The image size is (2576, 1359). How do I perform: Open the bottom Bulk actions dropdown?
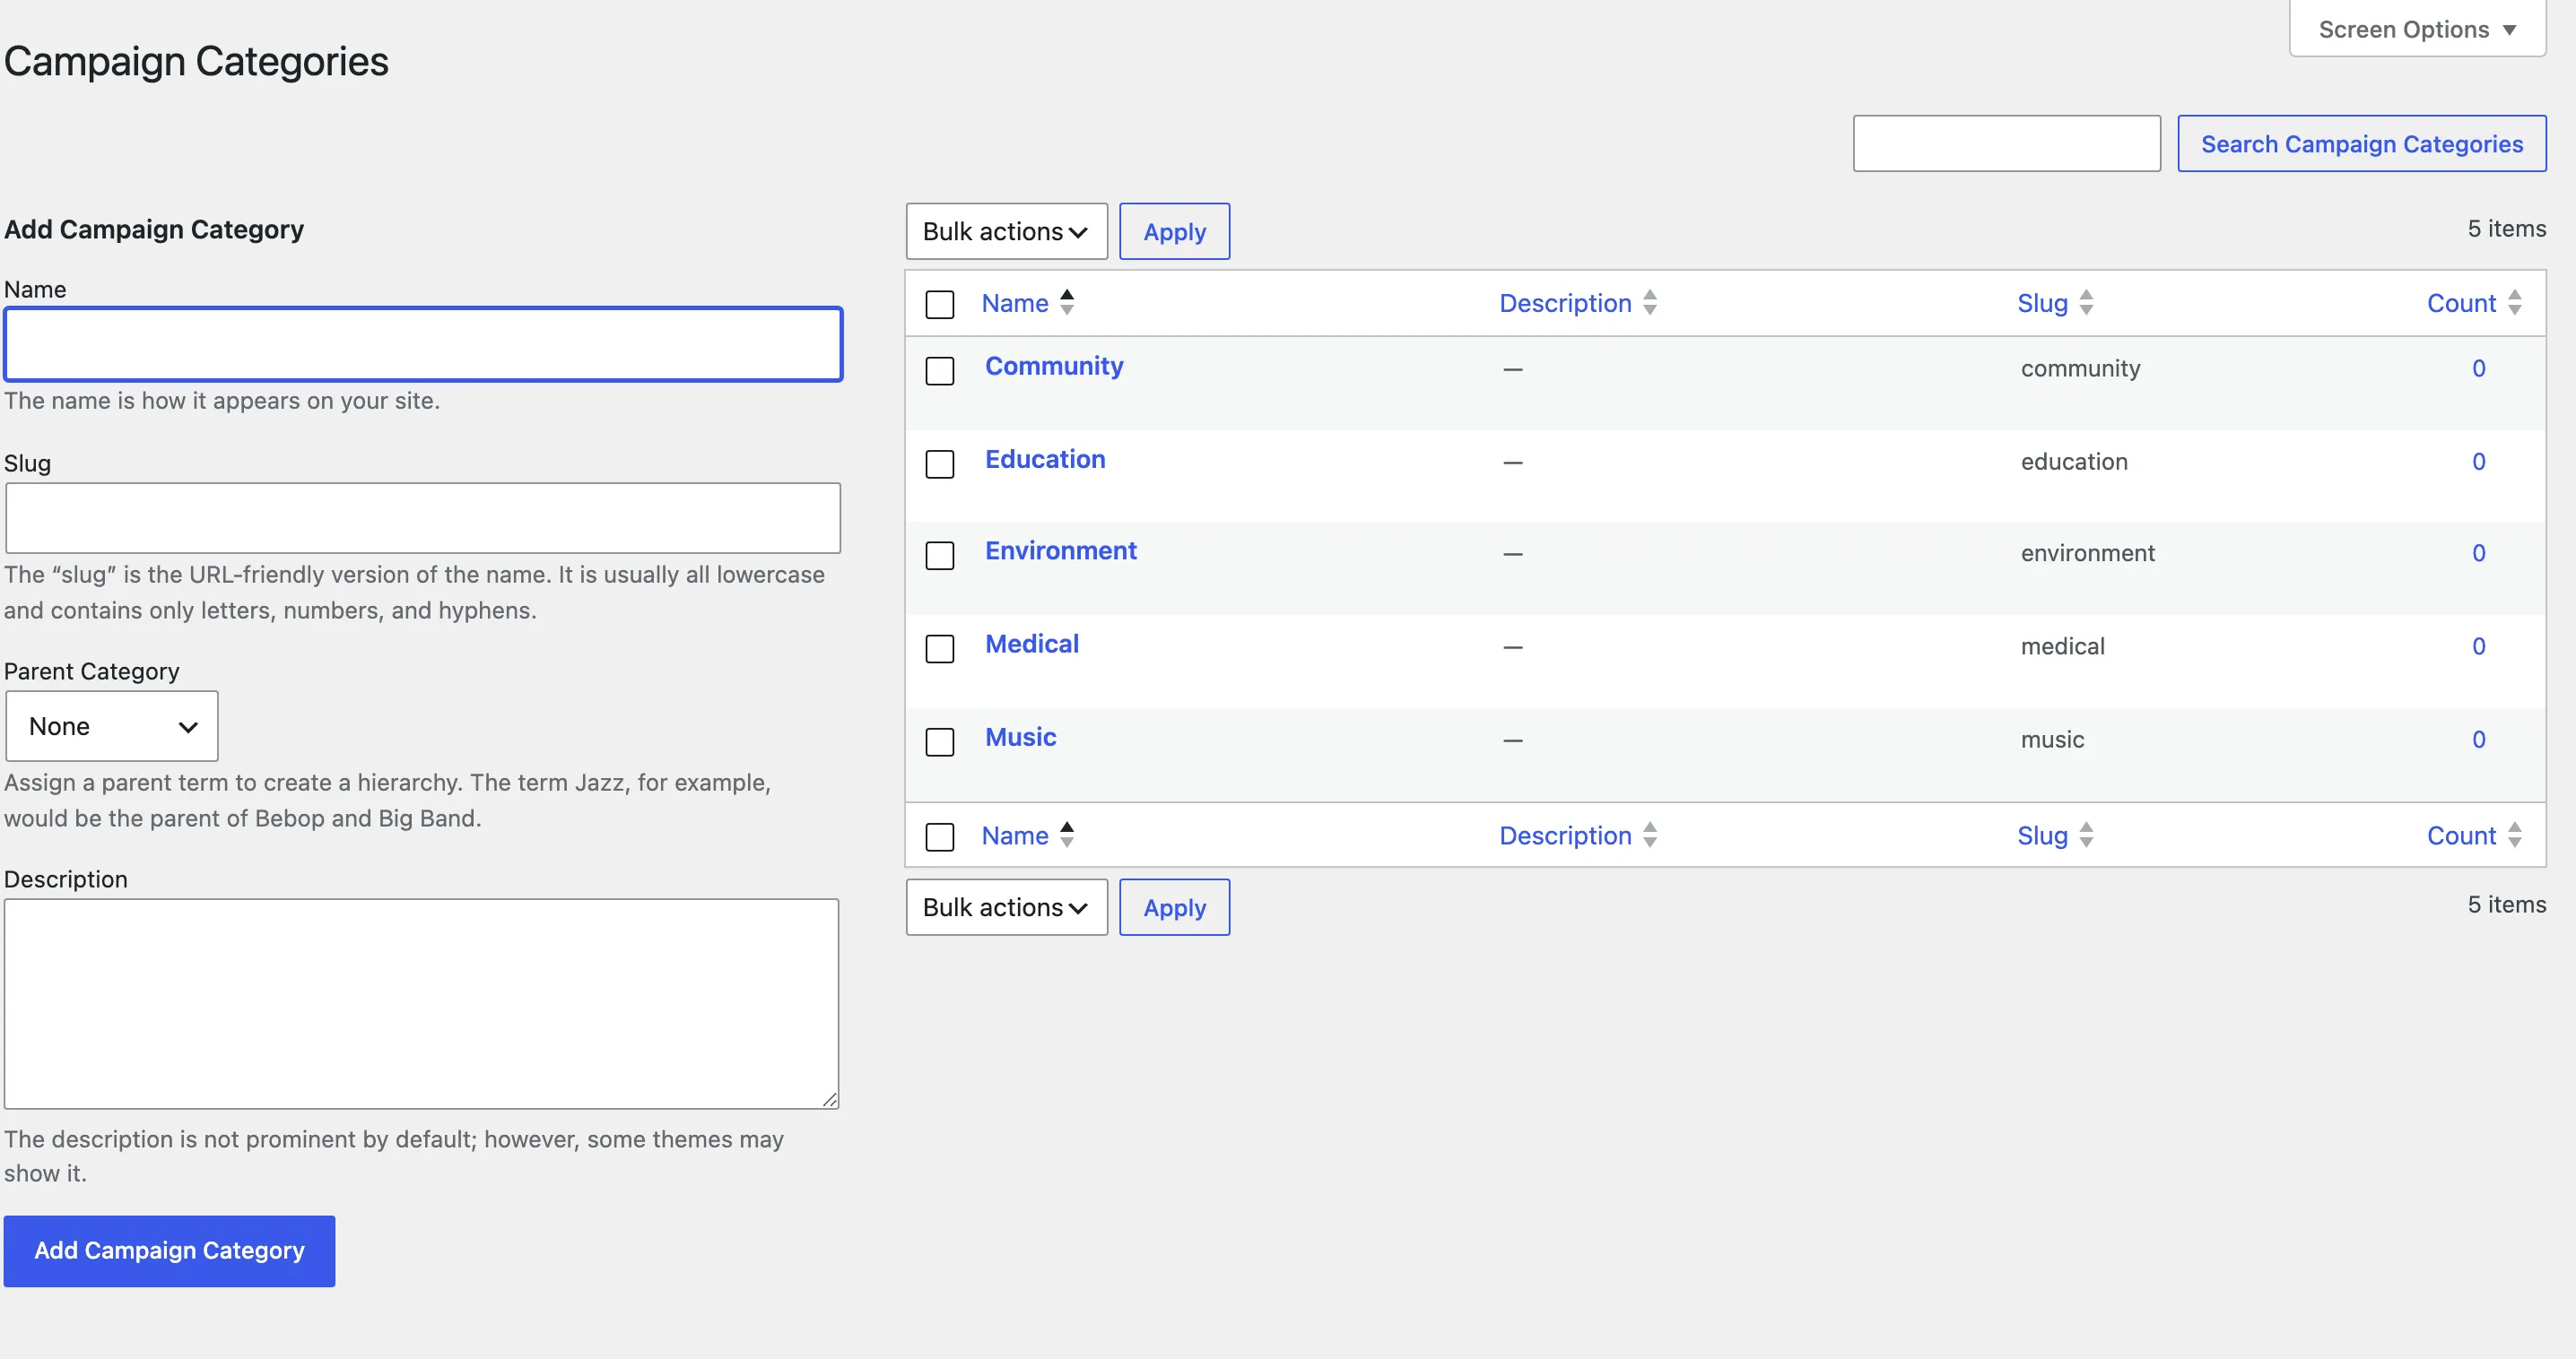click(1006, 907)
